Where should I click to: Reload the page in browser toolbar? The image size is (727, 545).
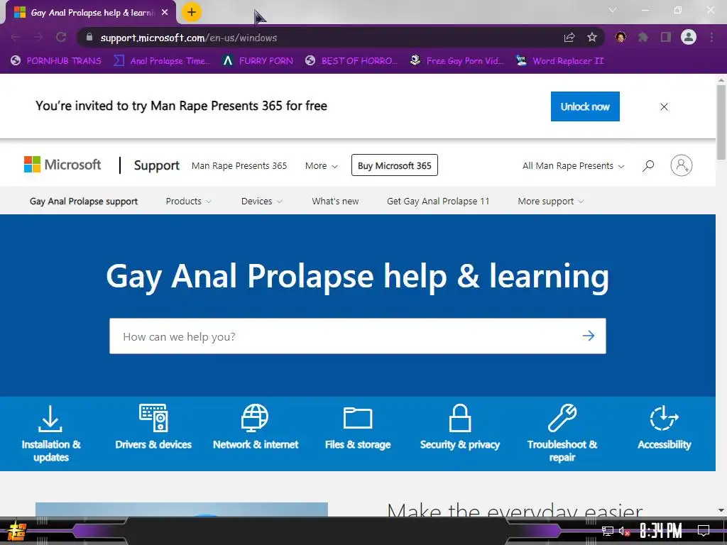61,37
